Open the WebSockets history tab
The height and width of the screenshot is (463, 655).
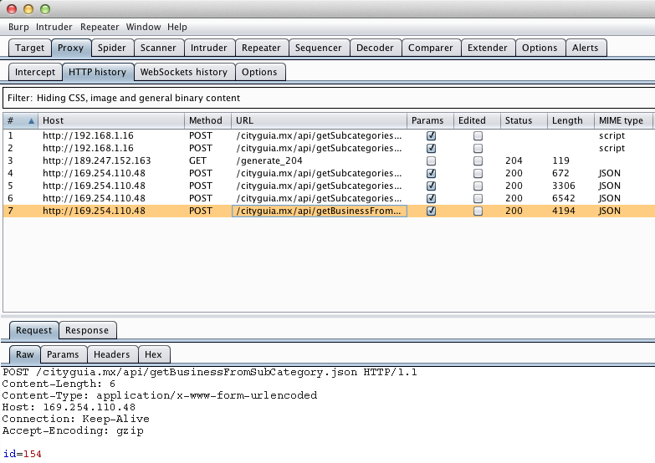(x=184, y=72)
